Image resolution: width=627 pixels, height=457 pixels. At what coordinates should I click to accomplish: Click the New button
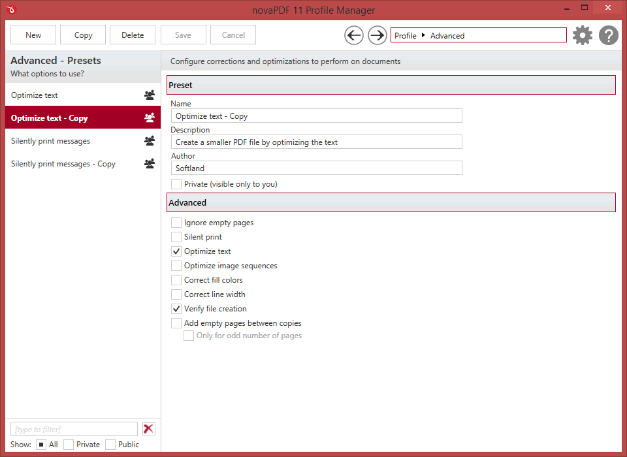point(33,35)
